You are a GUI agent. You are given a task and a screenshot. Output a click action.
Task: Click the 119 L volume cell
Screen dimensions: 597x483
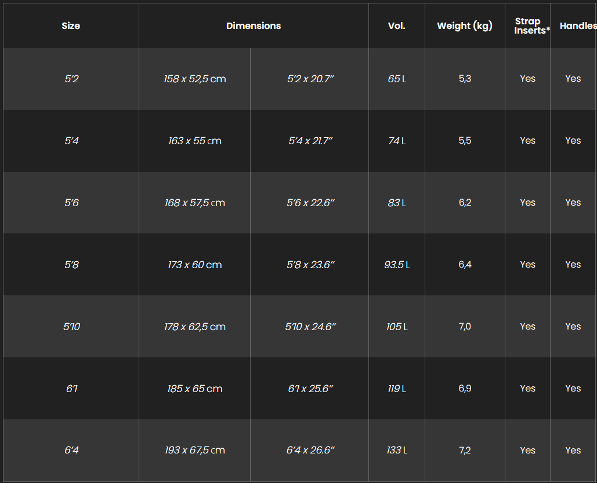pyautogui.click(x=397, y=389)
